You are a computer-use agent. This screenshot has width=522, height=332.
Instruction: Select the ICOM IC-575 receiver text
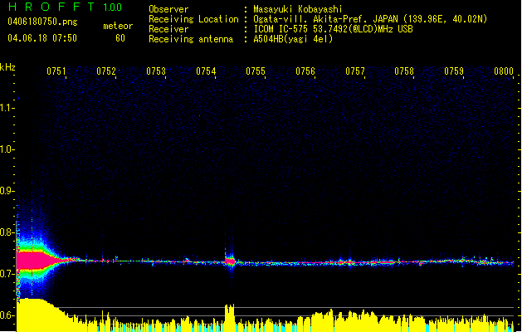click(x=333, y=29)
